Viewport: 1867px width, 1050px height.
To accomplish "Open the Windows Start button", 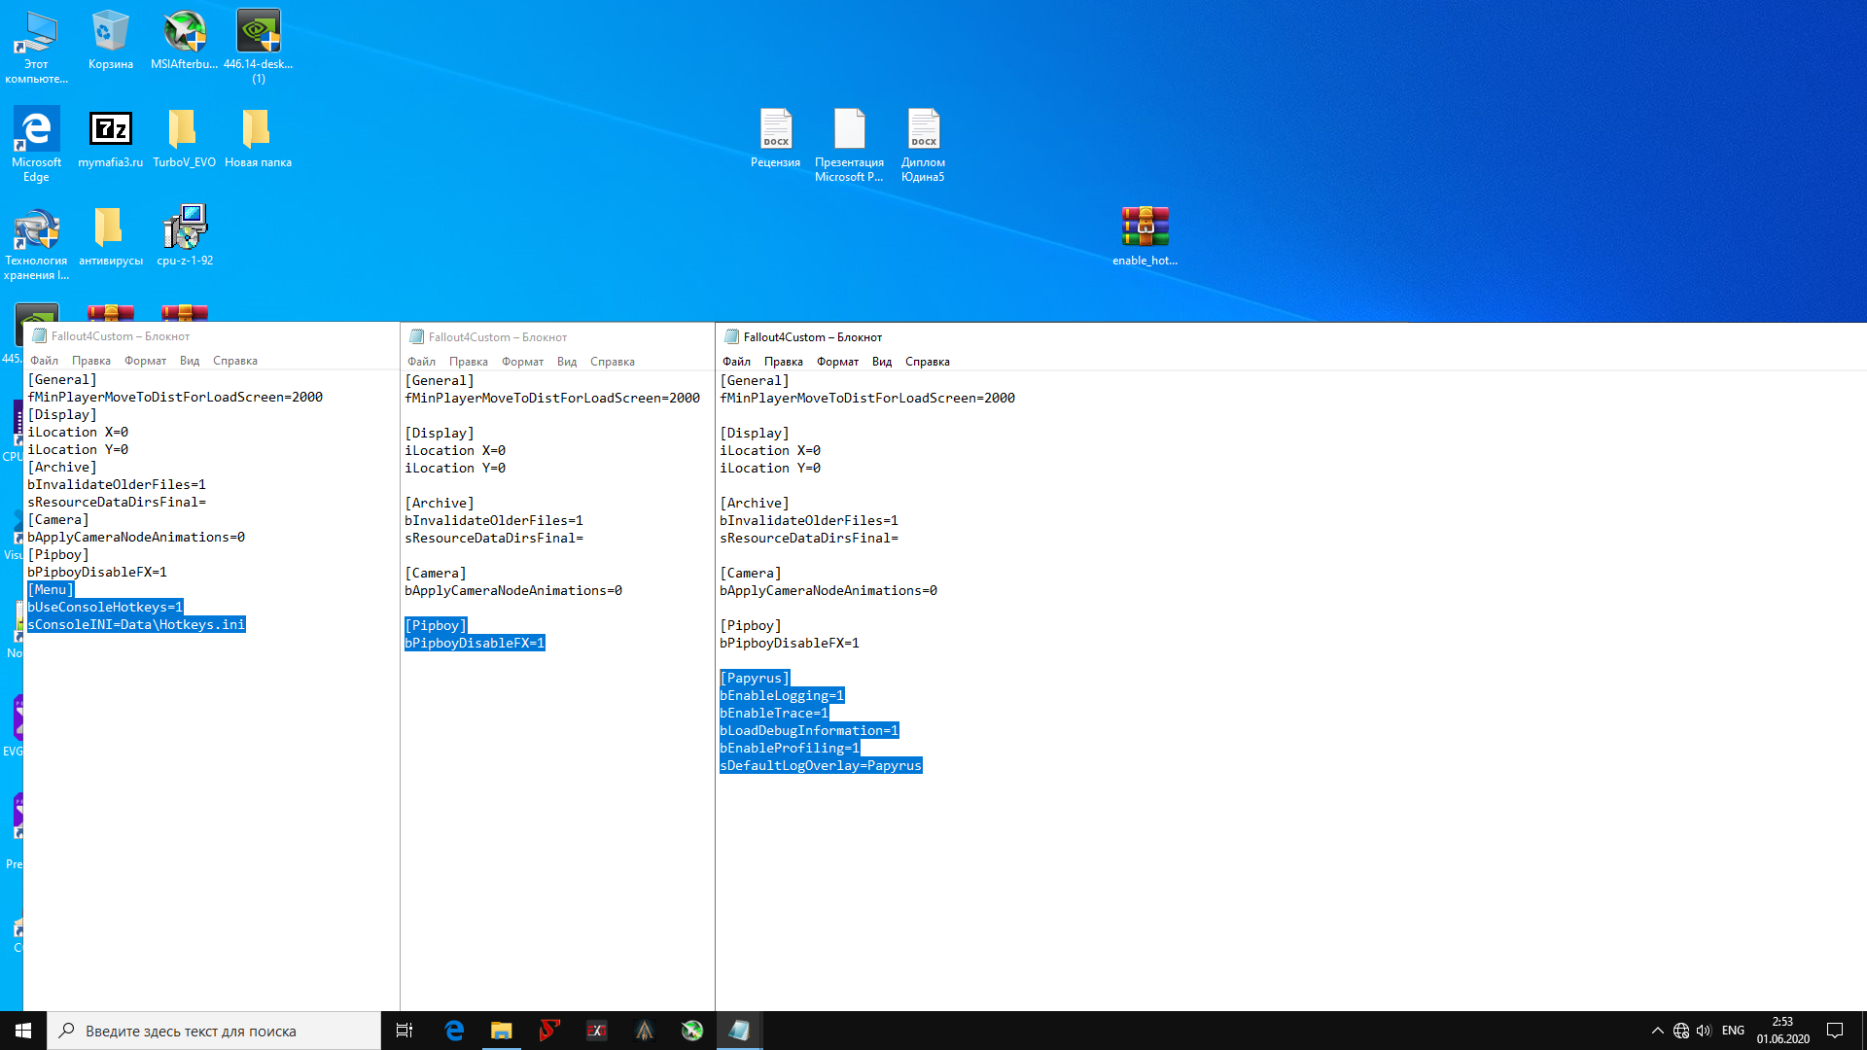I will [x=23, y=1031].
